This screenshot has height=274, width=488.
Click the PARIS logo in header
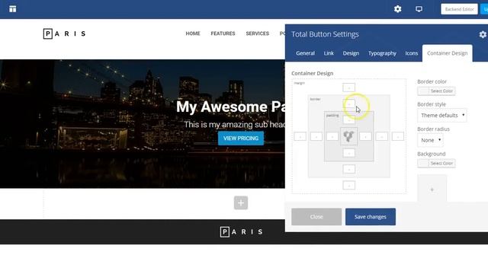(x=64, y=33)
